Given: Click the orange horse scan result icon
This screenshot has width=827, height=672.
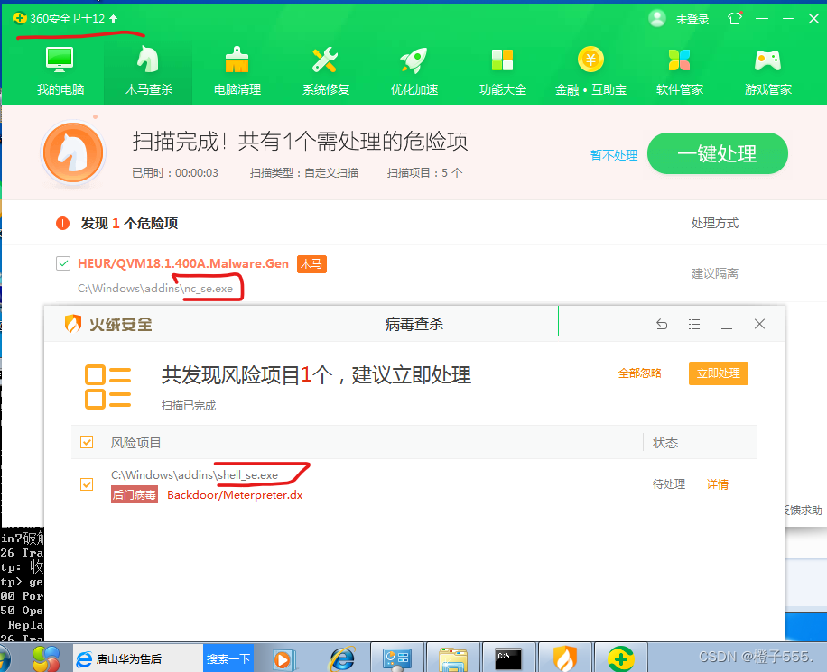Looking at the screenshot, I should click(x=73, y=153).
